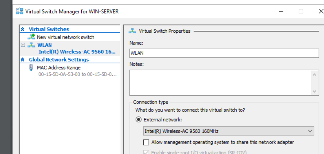Select the External network radio button

tap(138, 120)
